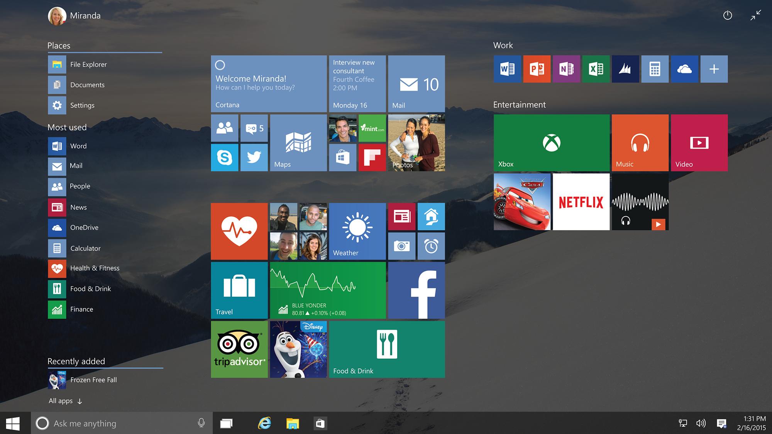Open Settings from Places list

click(x=82, y=105)
